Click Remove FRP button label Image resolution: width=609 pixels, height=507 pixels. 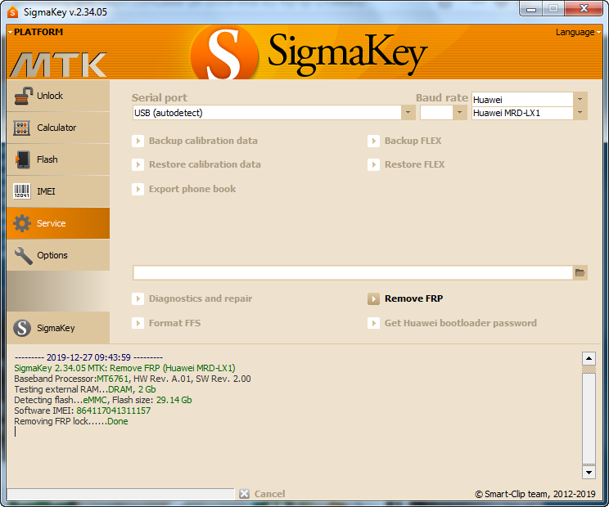413,298
